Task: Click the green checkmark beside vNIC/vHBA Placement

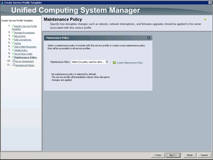Action: click(13, 46)
